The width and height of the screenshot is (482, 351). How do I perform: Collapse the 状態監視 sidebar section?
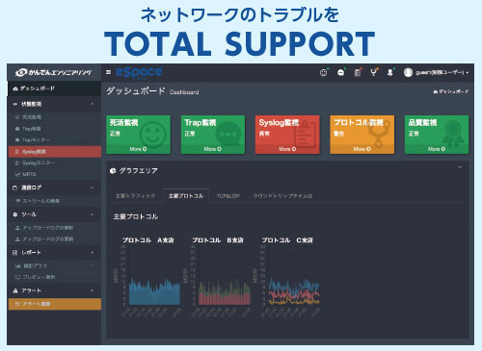[x=54, y=104]
